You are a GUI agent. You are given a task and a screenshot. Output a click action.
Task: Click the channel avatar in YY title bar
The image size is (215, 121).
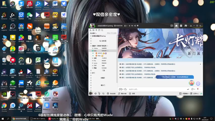tap(92, 26)
